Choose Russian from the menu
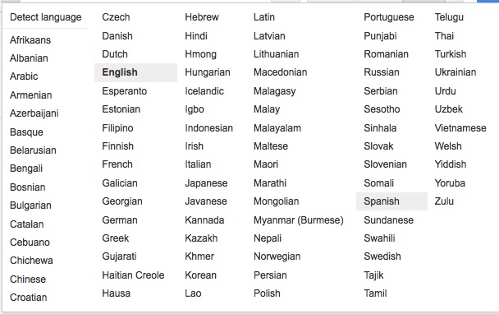The image size is (499, 314). coord(382,72)
